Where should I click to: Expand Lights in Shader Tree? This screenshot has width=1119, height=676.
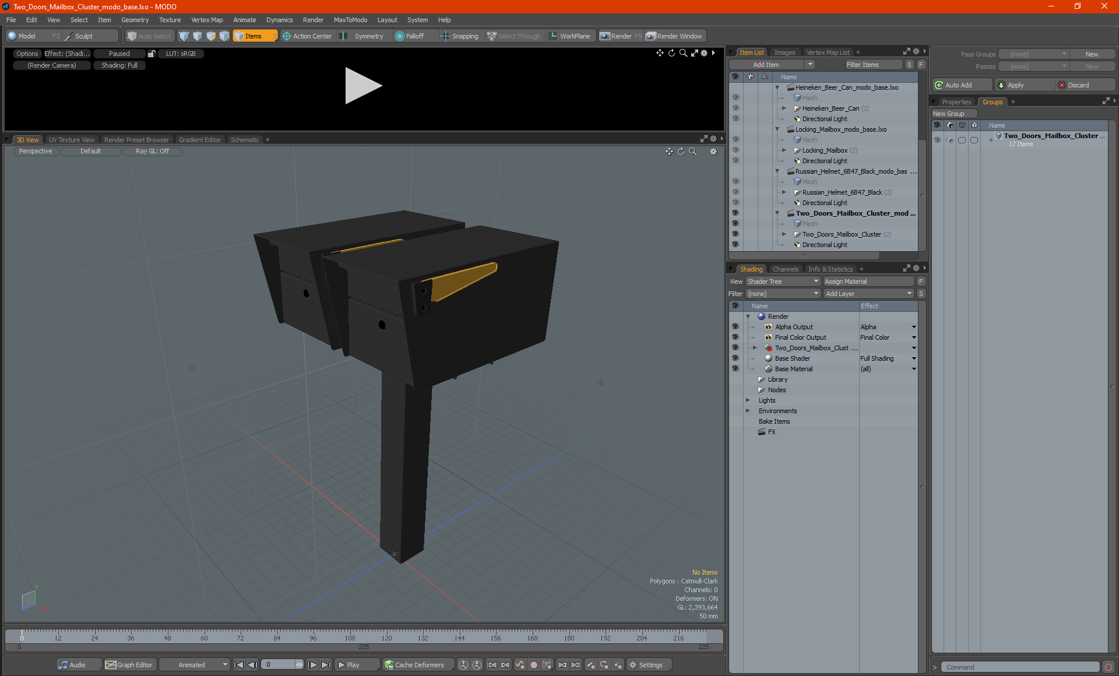[748, 400]
